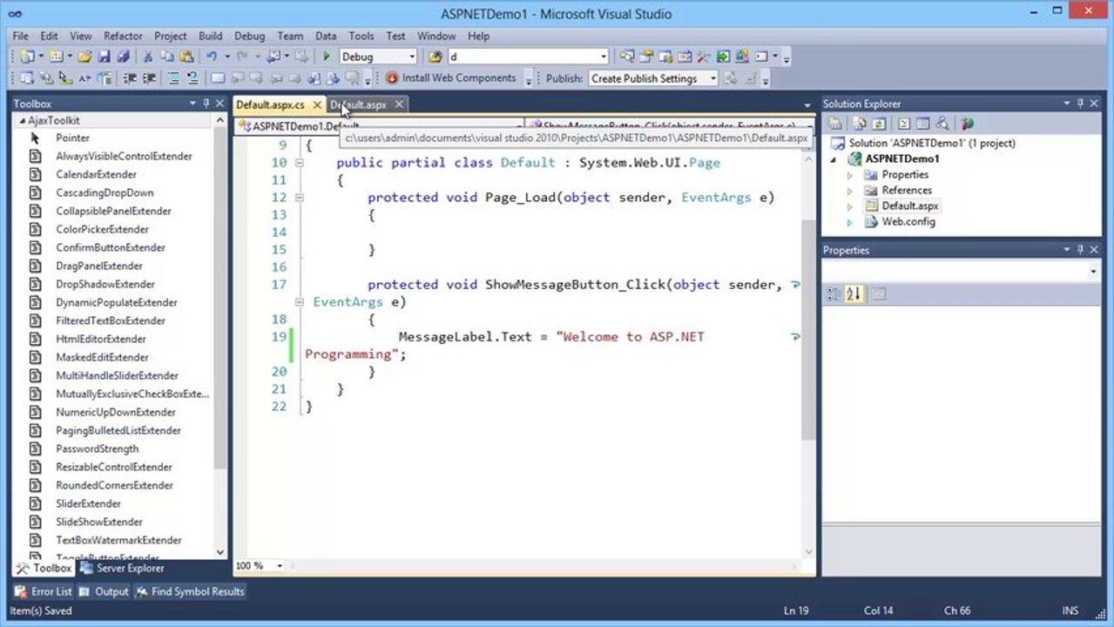Viewport: 1114px width, 627px height.
Task: Select PasswordStrength in the Toolbox
Action: (97, 448)
